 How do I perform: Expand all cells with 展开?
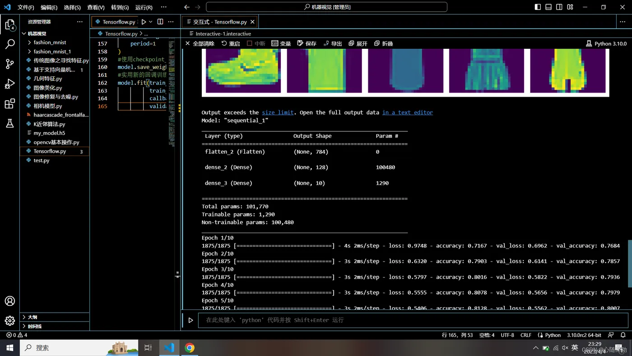pyautogui.click(x=358, y=43)
